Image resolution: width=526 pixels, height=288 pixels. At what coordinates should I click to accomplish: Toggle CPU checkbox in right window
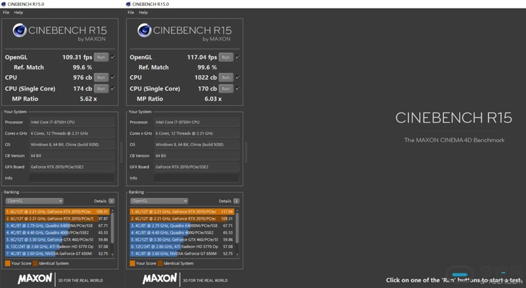click(237, 77)
